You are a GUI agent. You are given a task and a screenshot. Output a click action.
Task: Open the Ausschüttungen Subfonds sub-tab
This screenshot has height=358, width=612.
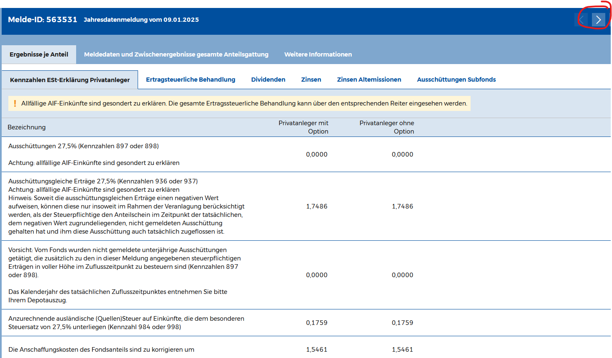[456, 80]
